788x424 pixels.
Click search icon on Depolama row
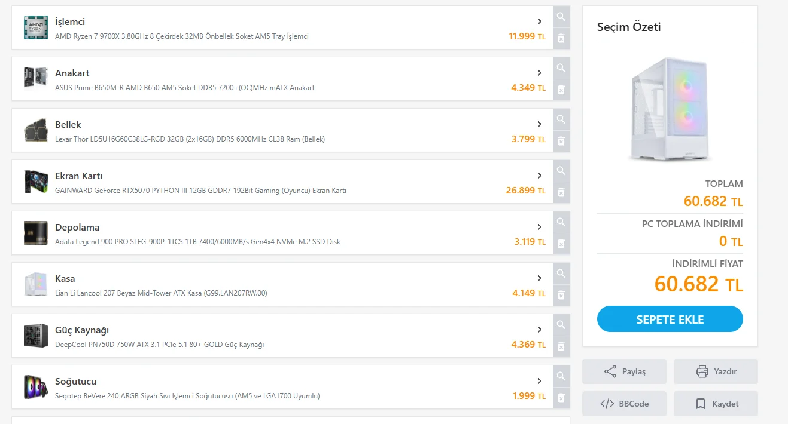[x=561, y=222]
